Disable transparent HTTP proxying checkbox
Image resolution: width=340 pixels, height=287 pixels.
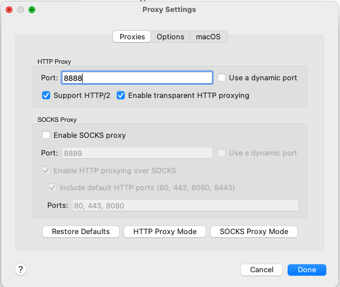[121, 95]
